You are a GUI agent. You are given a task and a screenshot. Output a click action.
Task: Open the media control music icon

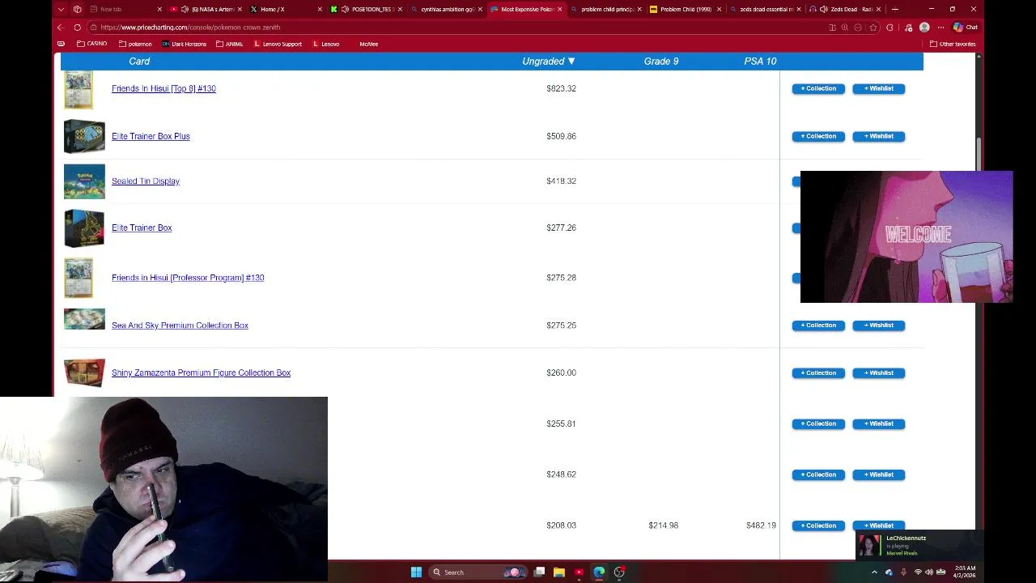pyautogui.click(x=907, y=28)
